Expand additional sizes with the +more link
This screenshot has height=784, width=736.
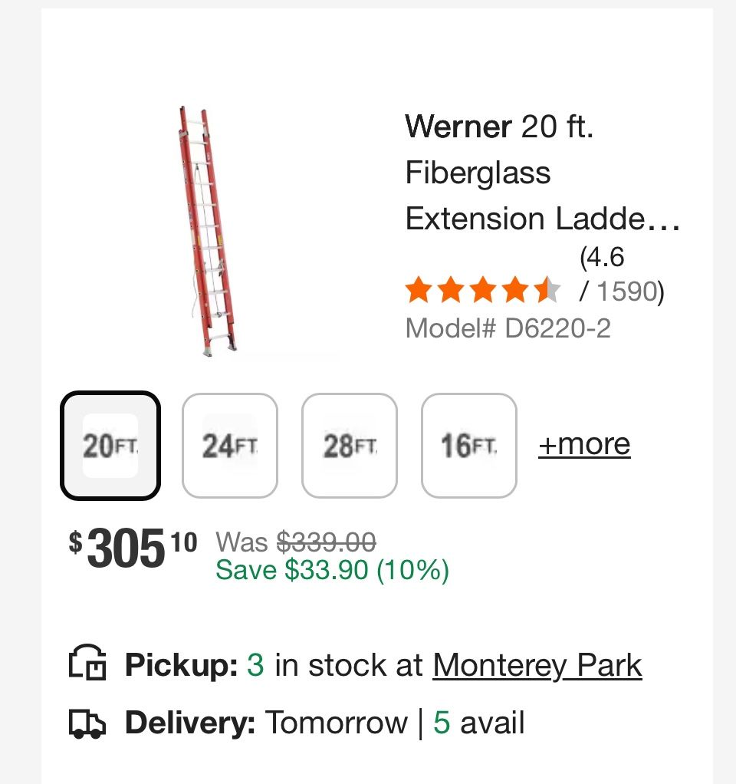(585, 443)
